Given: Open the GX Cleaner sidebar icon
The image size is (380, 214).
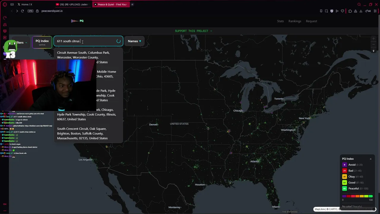Looking at the screenshot, I should point(5,25).
